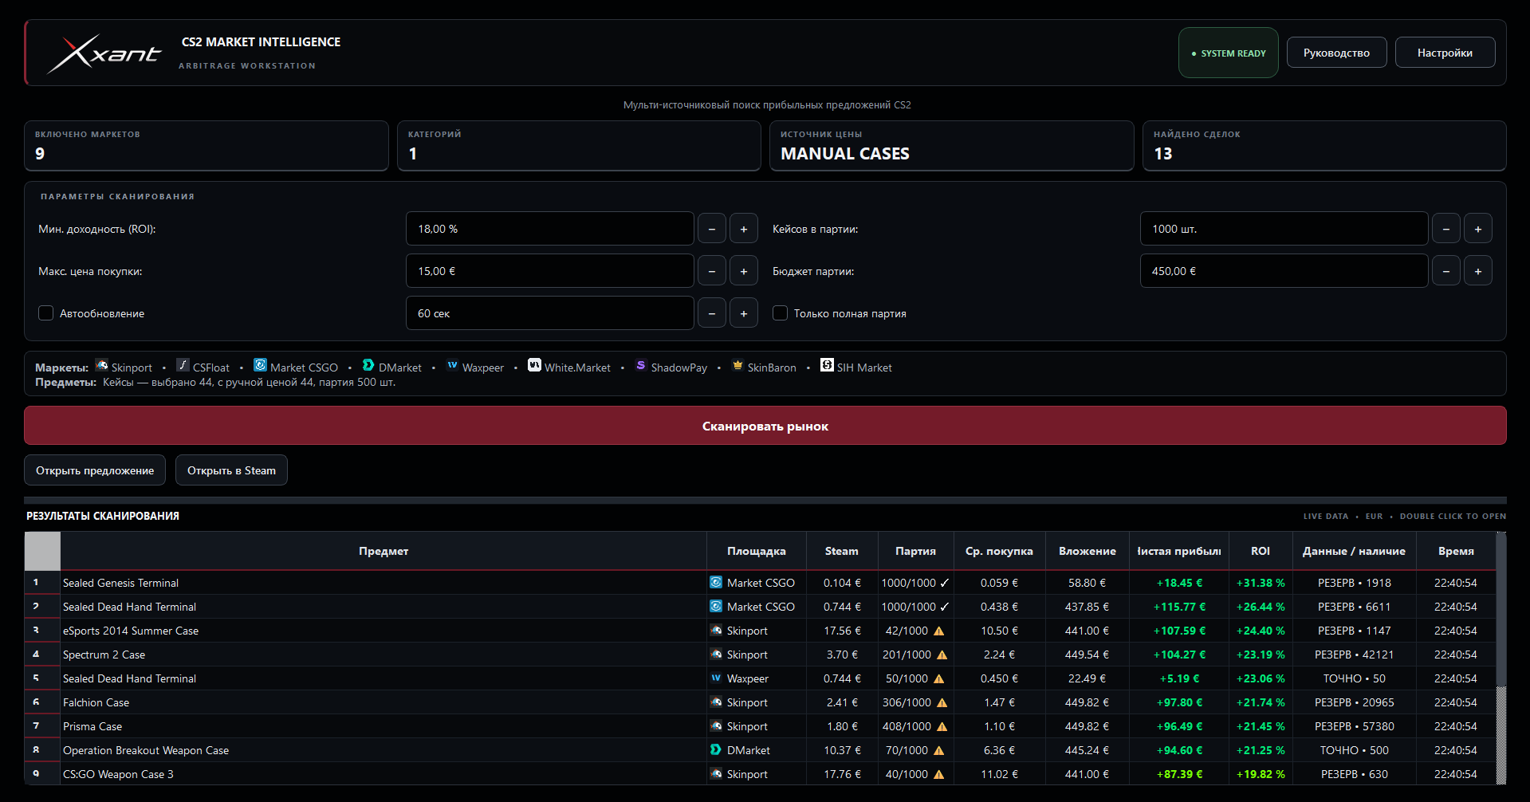This screenshot has height=802, width=1530.
Task: Click the SIH Market icon
Action: click(828, 365)
